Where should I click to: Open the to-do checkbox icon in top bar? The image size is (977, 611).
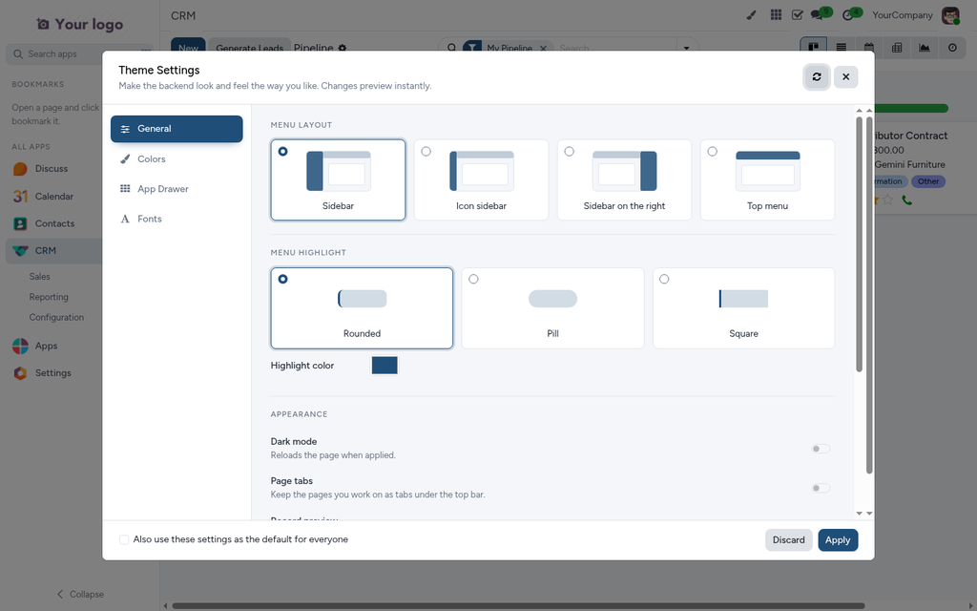coord(797,15)
